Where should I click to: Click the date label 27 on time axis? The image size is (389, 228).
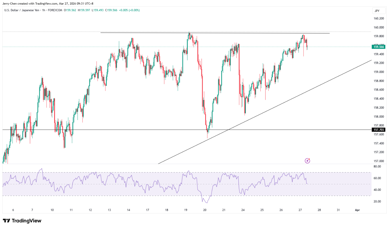coord(300,210)
